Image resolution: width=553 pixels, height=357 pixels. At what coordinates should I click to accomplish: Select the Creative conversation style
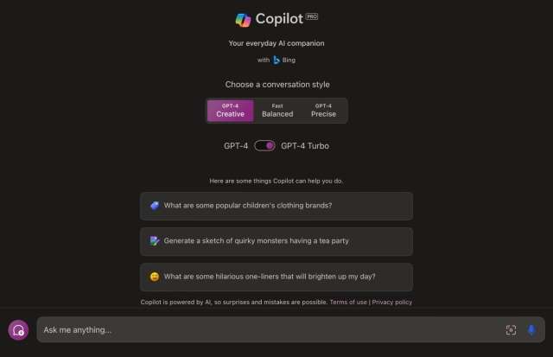click(231, 111)
